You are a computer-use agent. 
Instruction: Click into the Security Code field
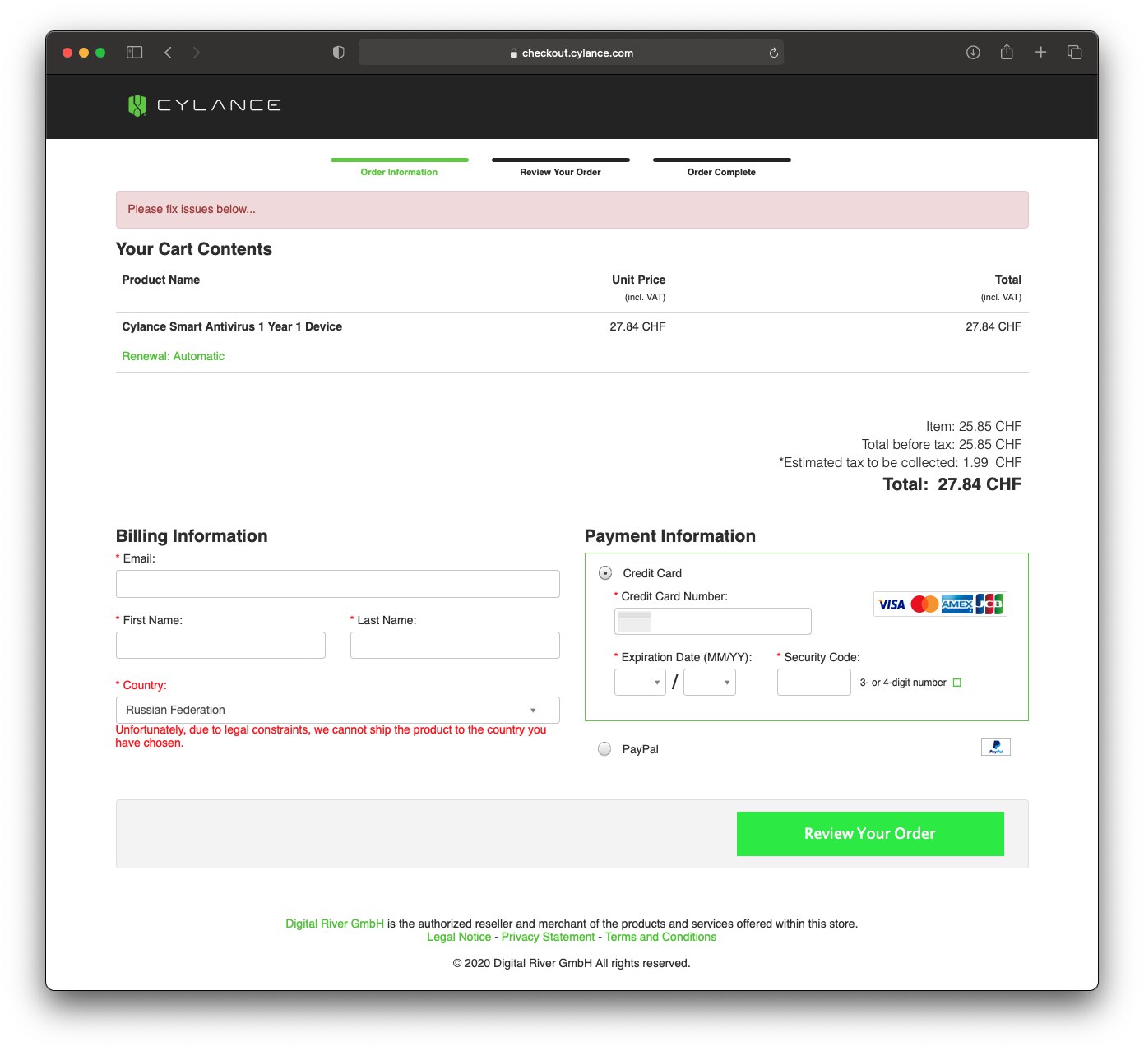(813, 682)
